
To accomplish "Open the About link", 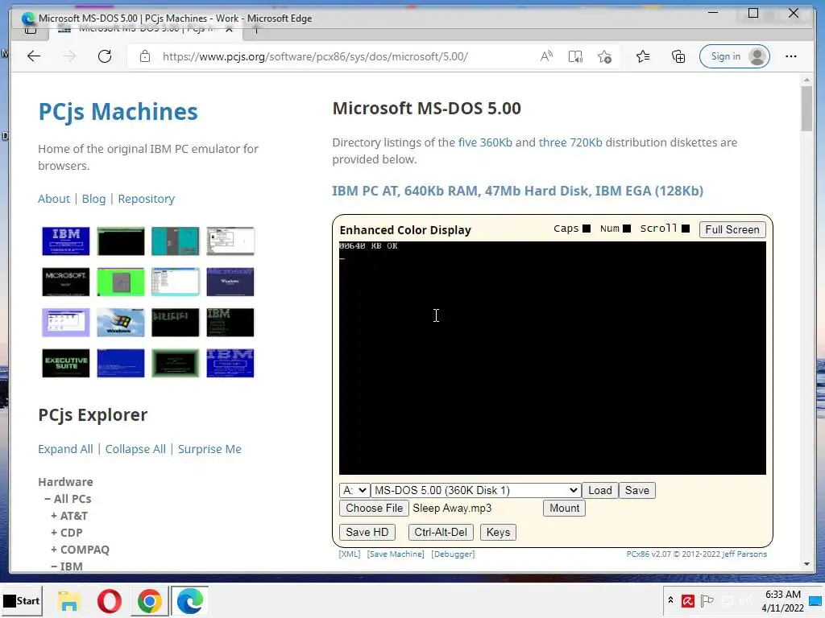I will tap(54, 199).
